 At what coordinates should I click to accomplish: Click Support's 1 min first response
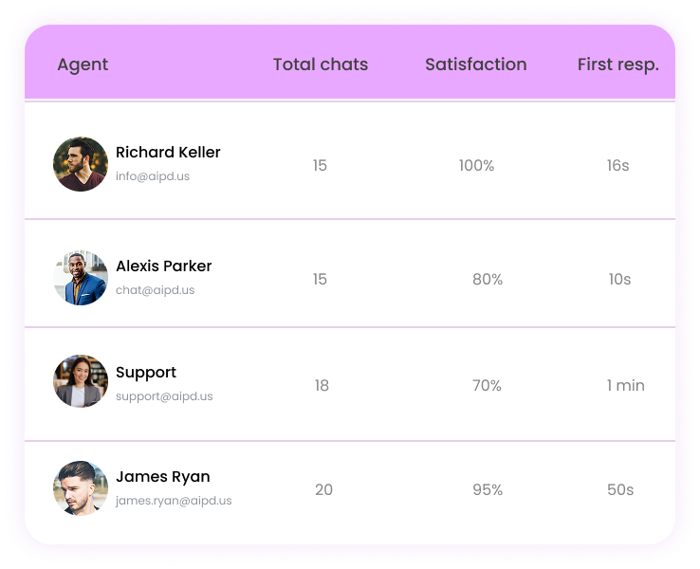(625, 385)
